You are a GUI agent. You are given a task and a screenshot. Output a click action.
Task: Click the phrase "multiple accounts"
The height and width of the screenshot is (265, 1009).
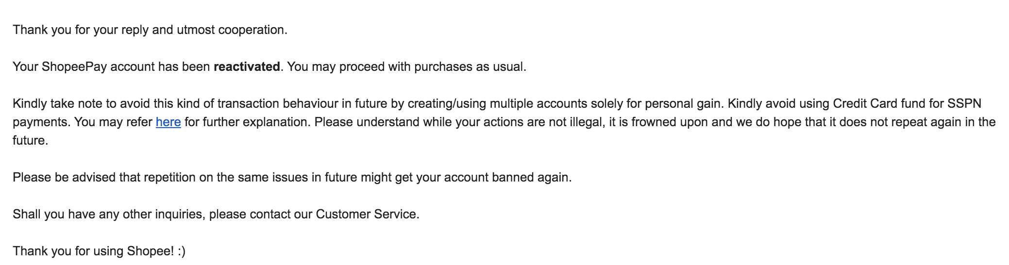[538, 103]
